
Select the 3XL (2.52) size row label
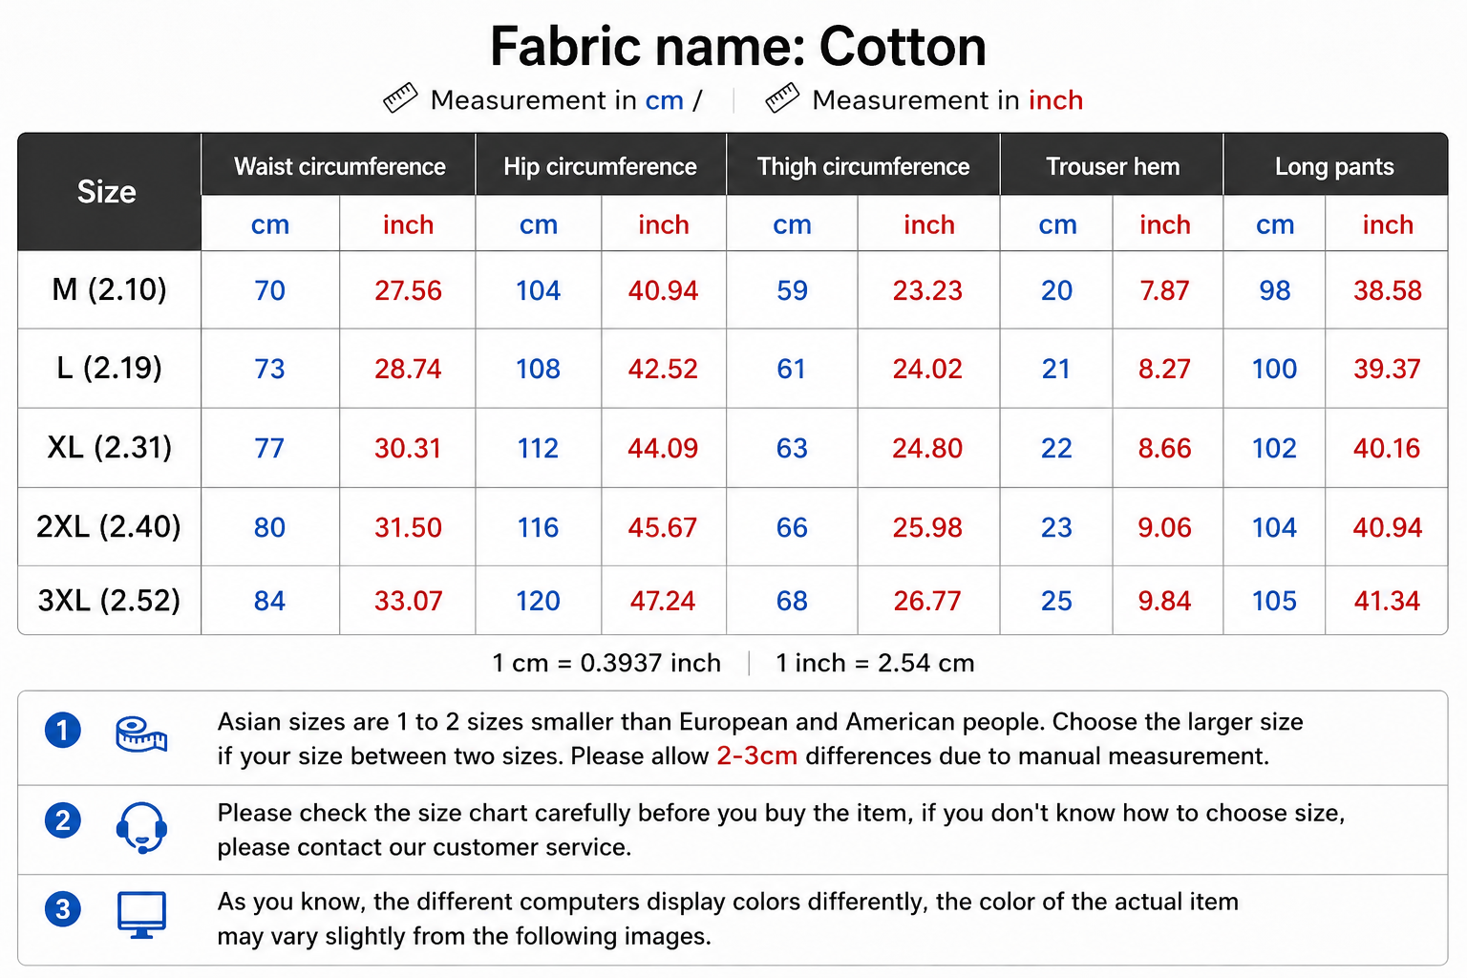pyautogui.click(x=109, y=601)
